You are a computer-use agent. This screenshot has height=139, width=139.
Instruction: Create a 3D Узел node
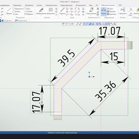click(131, 12)
